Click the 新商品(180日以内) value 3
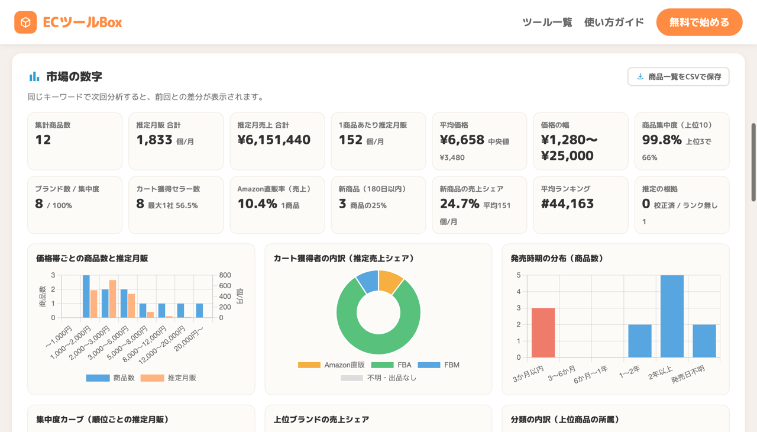 [x=342, y=204]
